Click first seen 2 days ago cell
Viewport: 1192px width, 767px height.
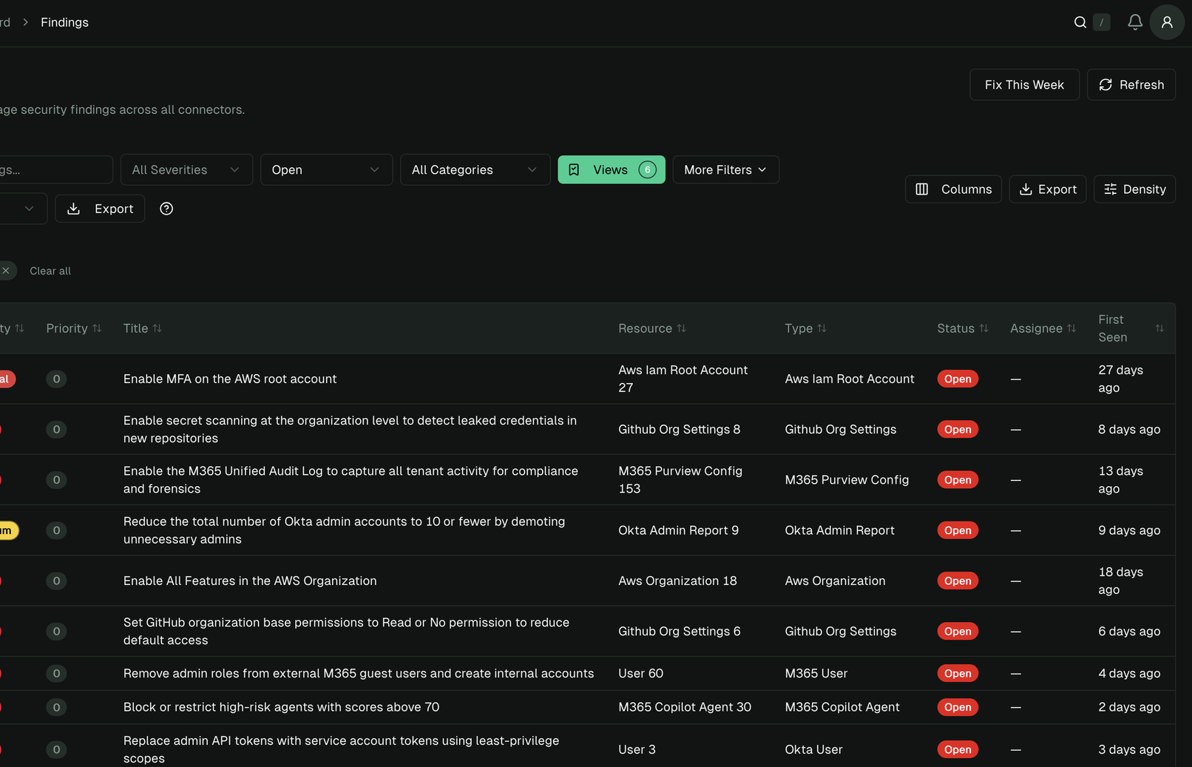click(x=1129, y=707)
